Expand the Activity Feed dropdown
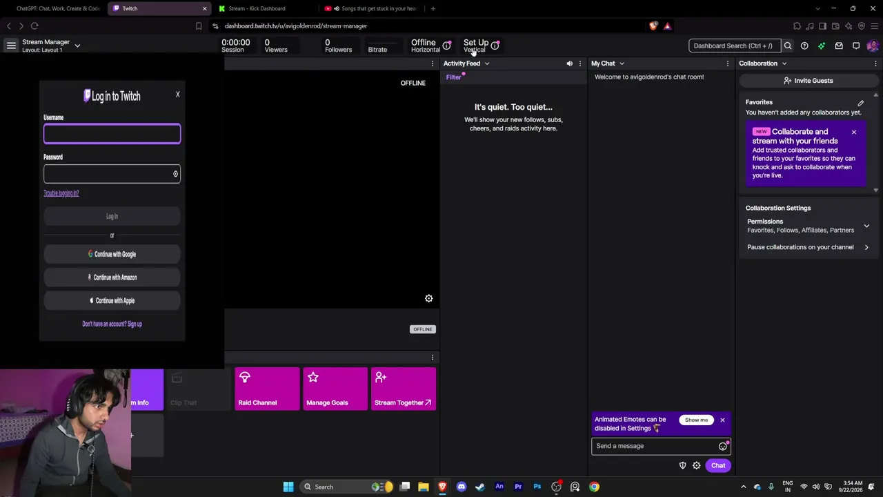Screen dimensions: 883x497 point(487,64)
